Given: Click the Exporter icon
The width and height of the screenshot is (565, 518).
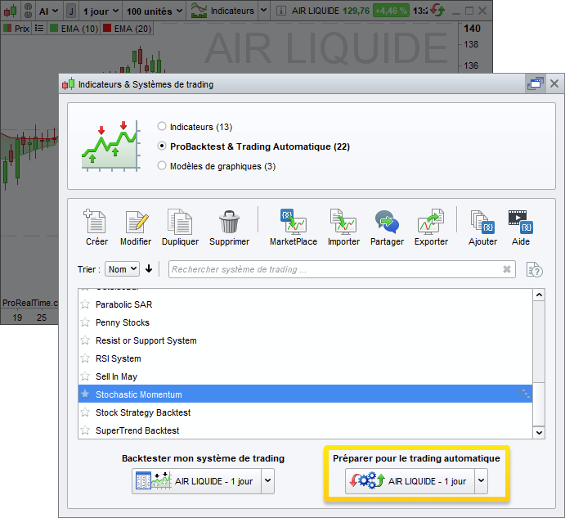Looking at the screenshot, I should click(431, 221).
